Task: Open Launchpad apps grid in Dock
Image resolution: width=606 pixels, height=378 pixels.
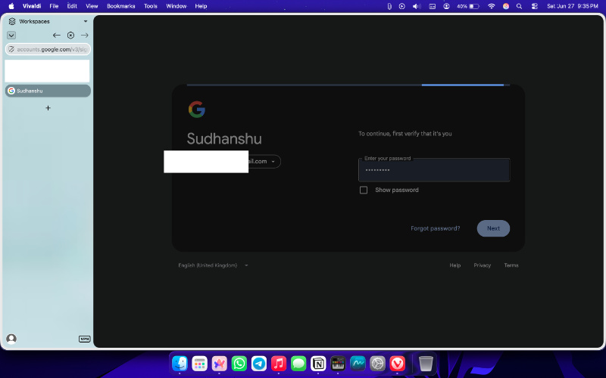Action: coord(199,364)
